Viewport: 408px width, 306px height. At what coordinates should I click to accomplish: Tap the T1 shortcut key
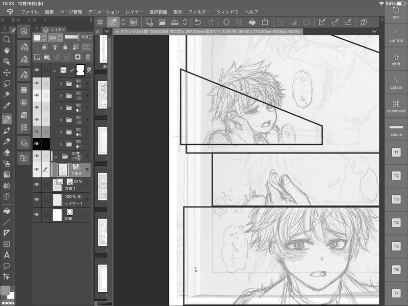[x=396, y=152]
